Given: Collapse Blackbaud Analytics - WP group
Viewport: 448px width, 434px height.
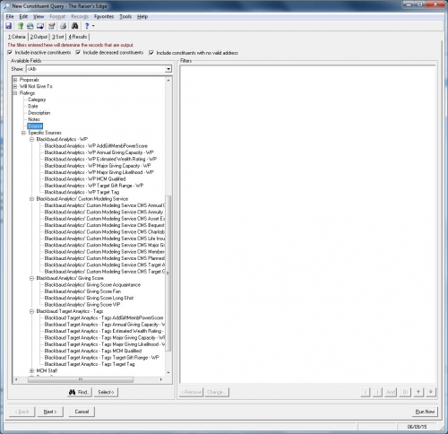Looking at the screenshot, I should [32, 139].
